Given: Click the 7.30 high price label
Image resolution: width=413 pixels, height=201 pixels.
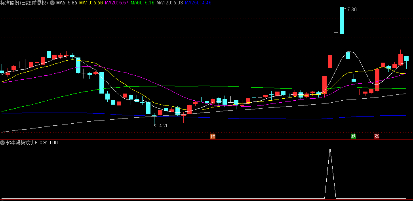Looking at the screenshot, I should (x=352, y=10).
